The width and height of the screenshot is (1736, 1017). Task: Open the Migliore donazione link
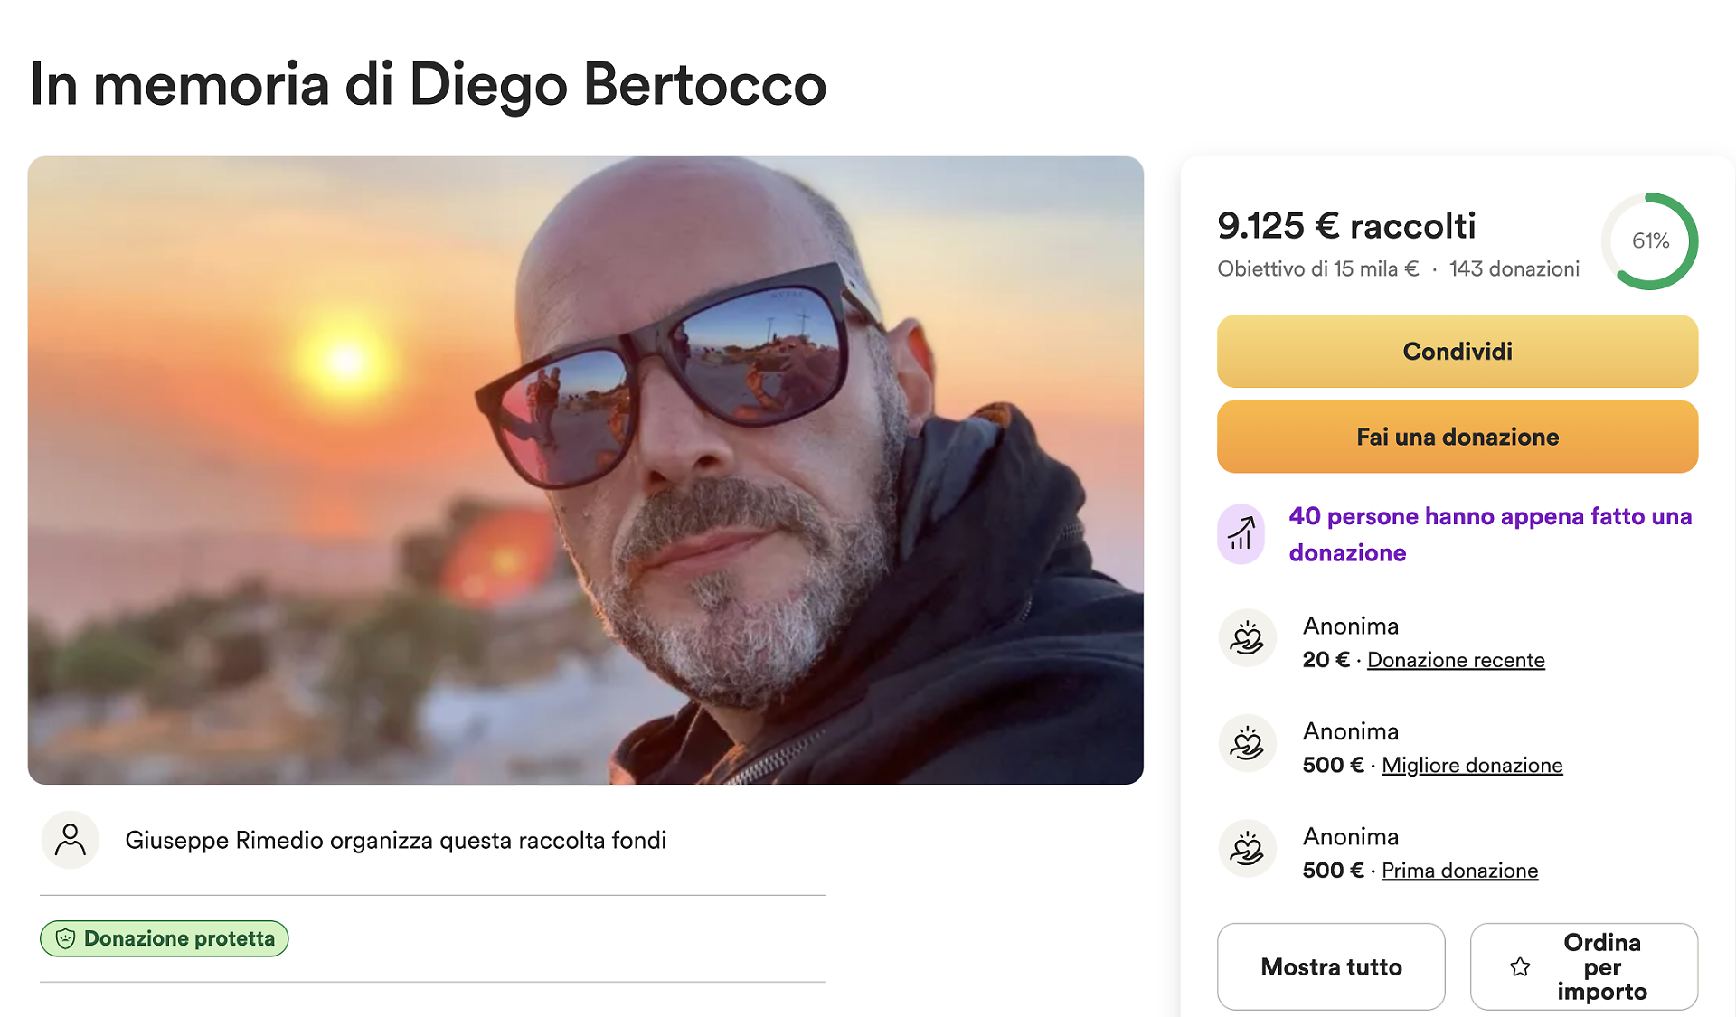pos(1472,766)
